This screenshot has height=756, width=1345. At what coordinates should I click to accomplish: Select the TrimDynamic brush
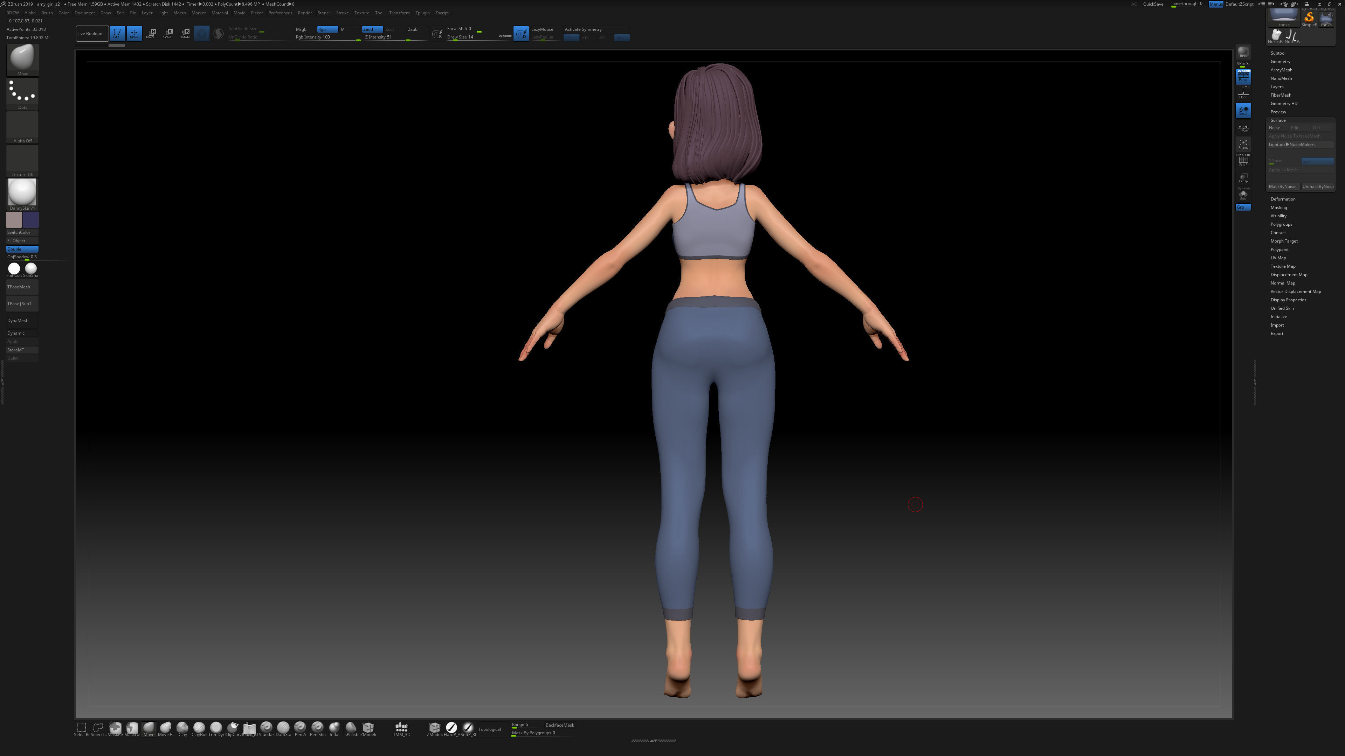[x=216, y=729]
